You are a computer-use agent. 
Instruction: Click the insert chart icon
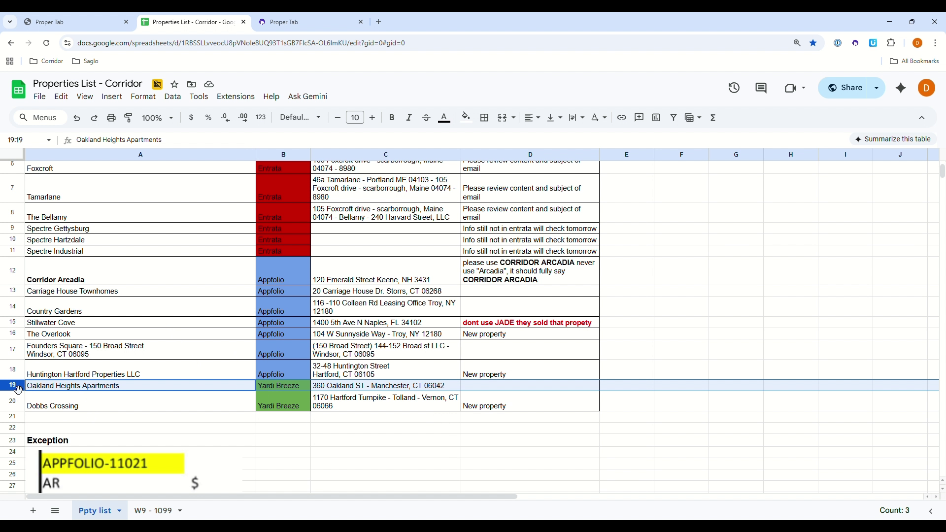tap(656, 118)
